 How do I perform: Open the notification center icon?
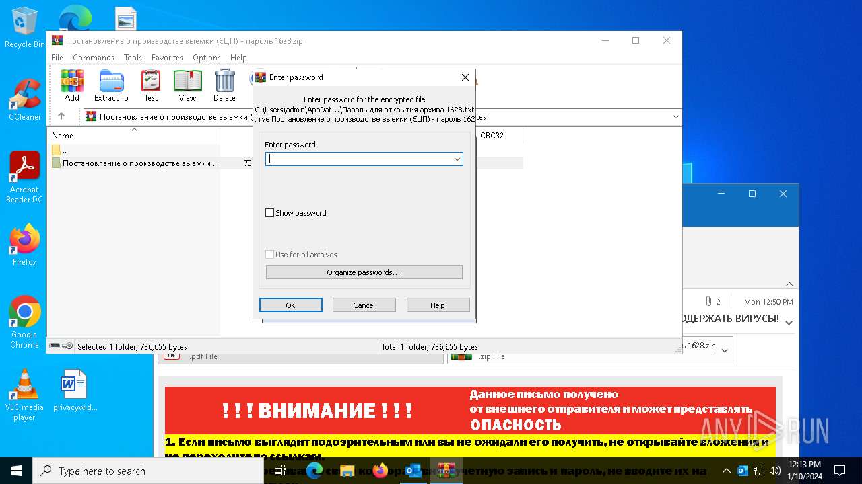[x=840, y=471]
